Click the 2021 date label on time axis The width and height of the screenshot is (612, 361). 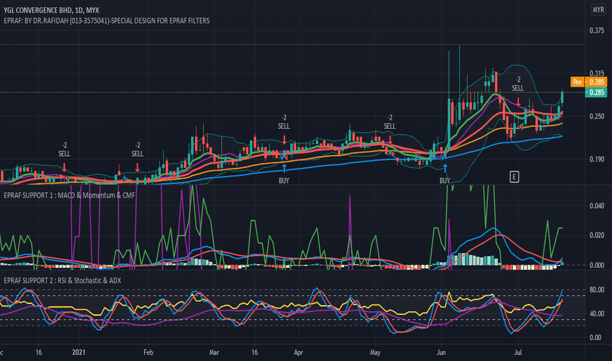[79, 352]
